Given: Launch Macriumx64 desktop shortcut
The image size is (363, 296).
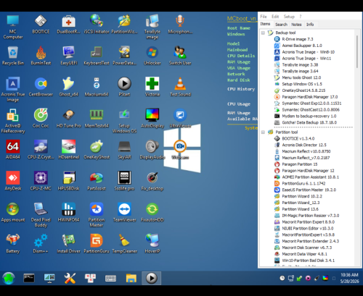Looking at the screenshot, I should [97, 87].
